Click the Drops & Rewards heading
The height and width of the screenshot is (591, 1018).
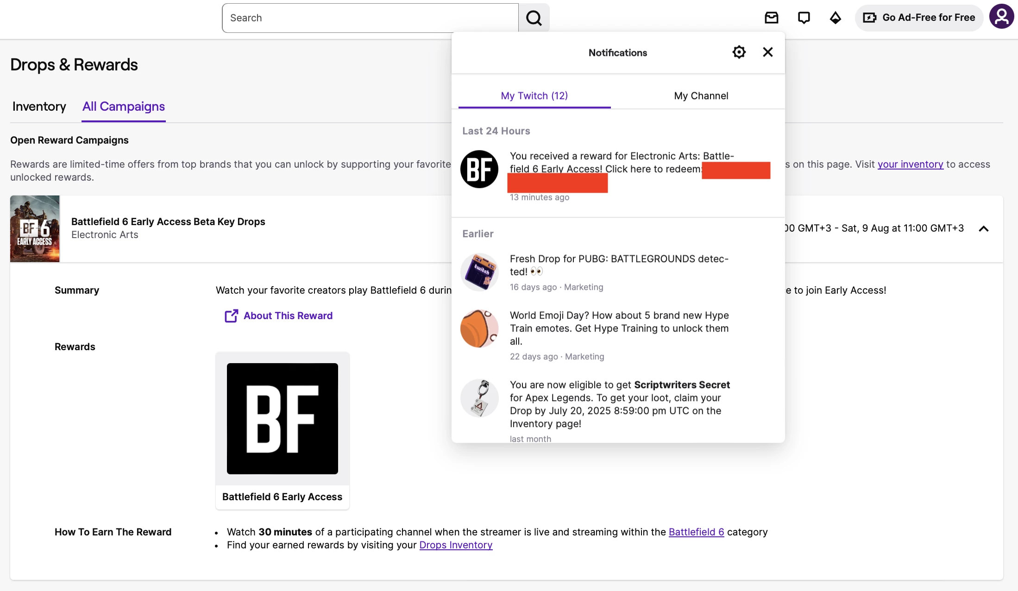74,65
